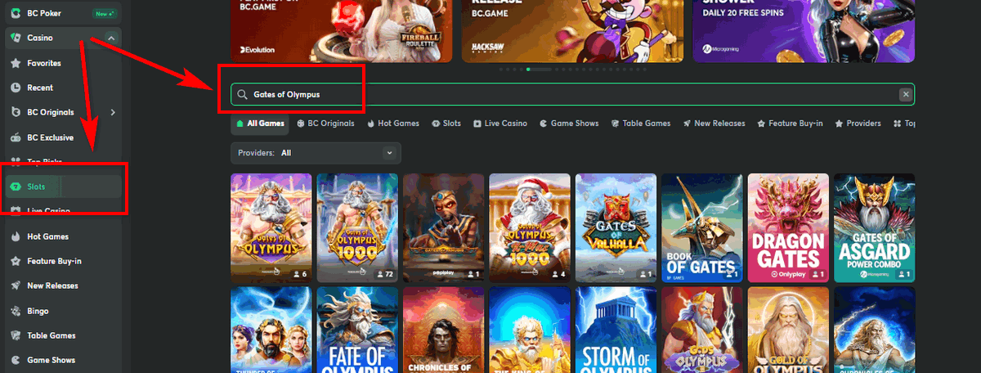Switch to Table Games tab
The width and height of the screenshot is (981, 373).
640,124
